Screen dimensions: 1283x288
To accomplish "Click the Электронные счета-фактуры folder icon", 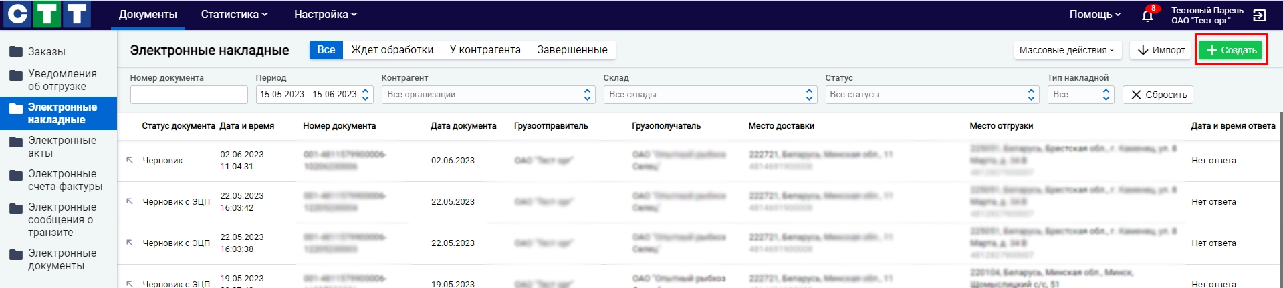I will (x=16, y=175).
